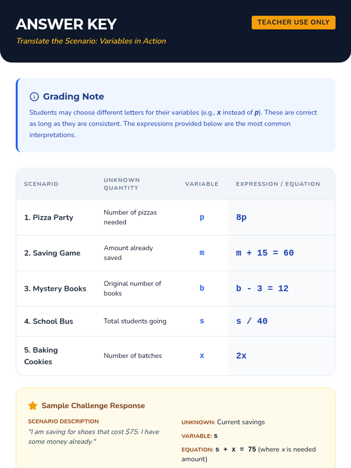
Task: Select the ANSWER KEY heading
Action: pos(66,24)
